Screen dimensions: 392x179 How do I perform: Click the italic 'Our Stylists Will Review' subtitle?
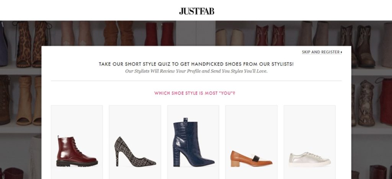tap(196, 71)
